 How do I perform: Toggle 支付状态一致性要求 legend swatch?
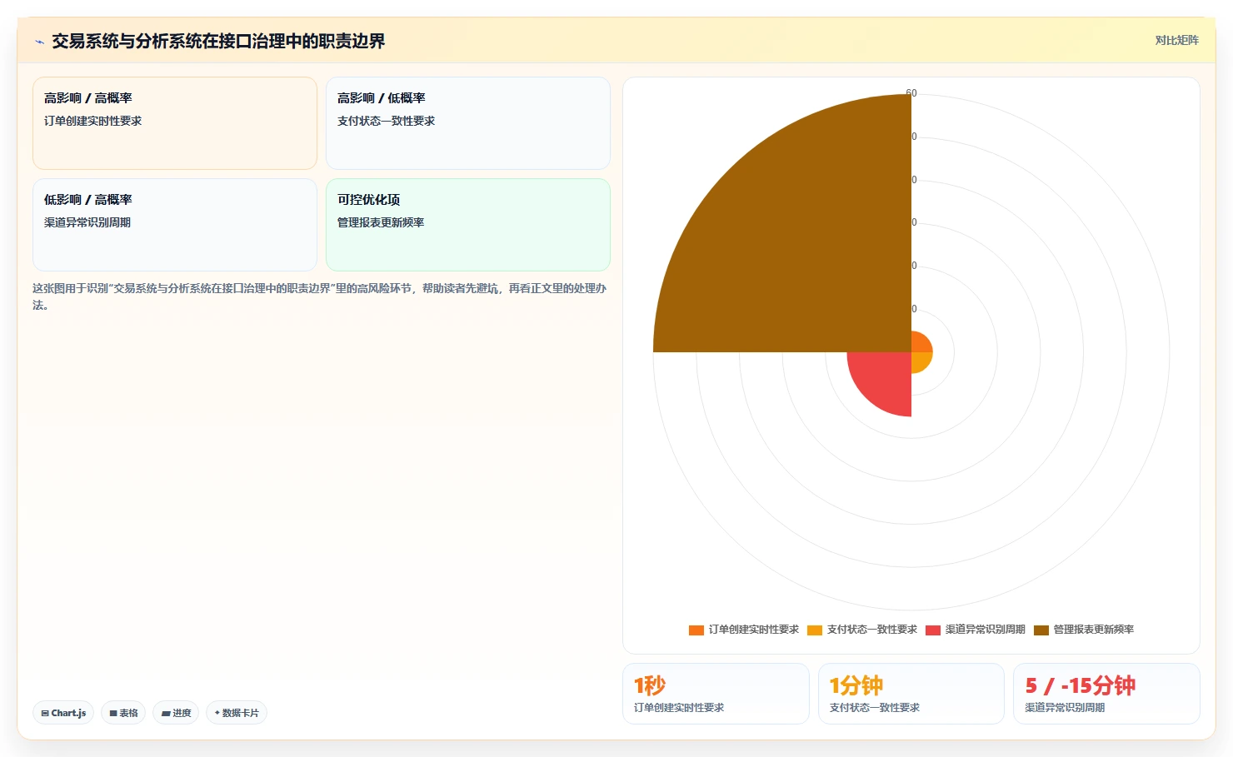point(815,630)
